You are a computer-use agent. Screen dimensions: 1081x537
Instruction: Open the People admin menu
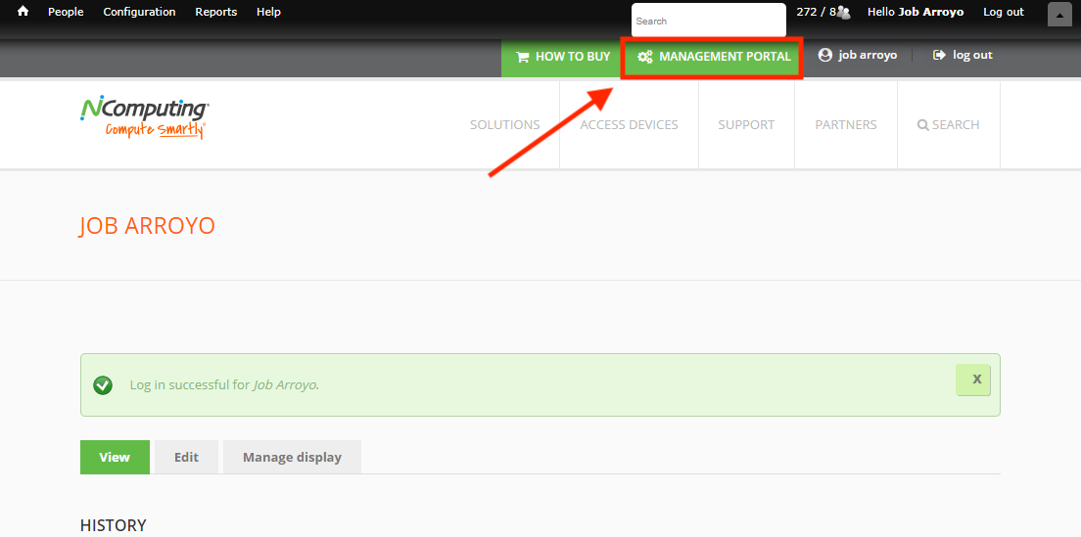(67, 12)
